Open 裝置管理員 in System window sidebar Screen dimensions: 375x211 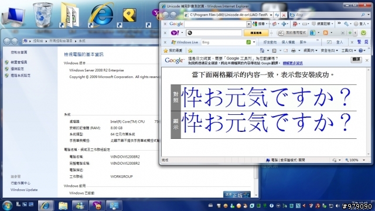(x=19, y=62)
